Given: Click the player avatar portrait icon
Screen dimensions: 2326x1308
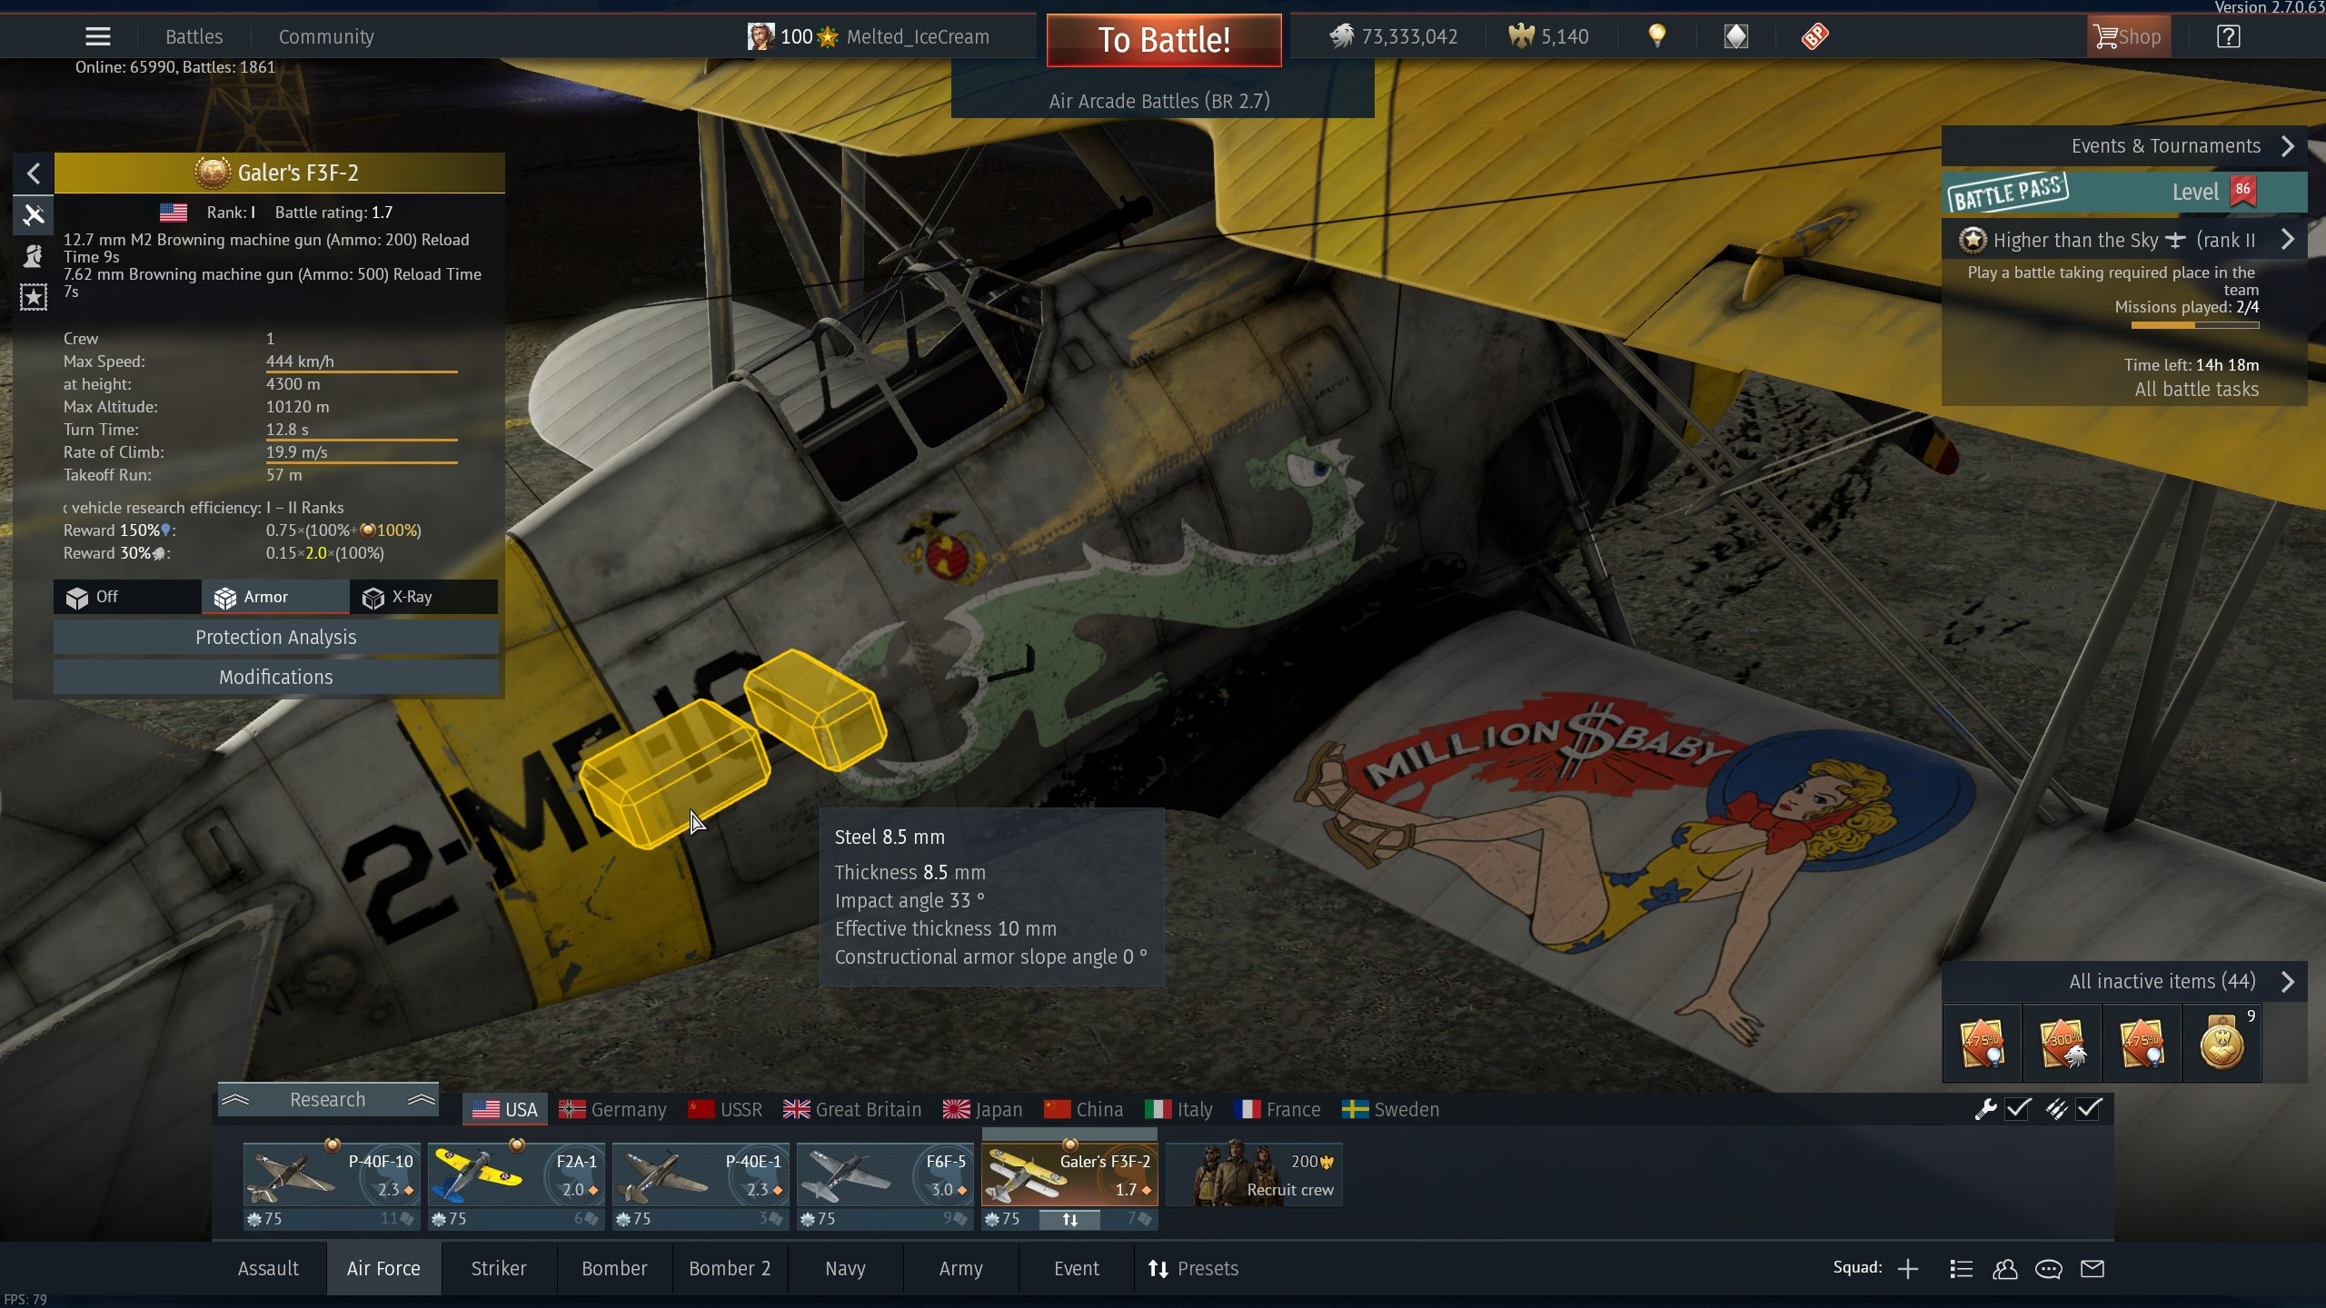Looking at the screenshot, I should (x=760, y=36).
